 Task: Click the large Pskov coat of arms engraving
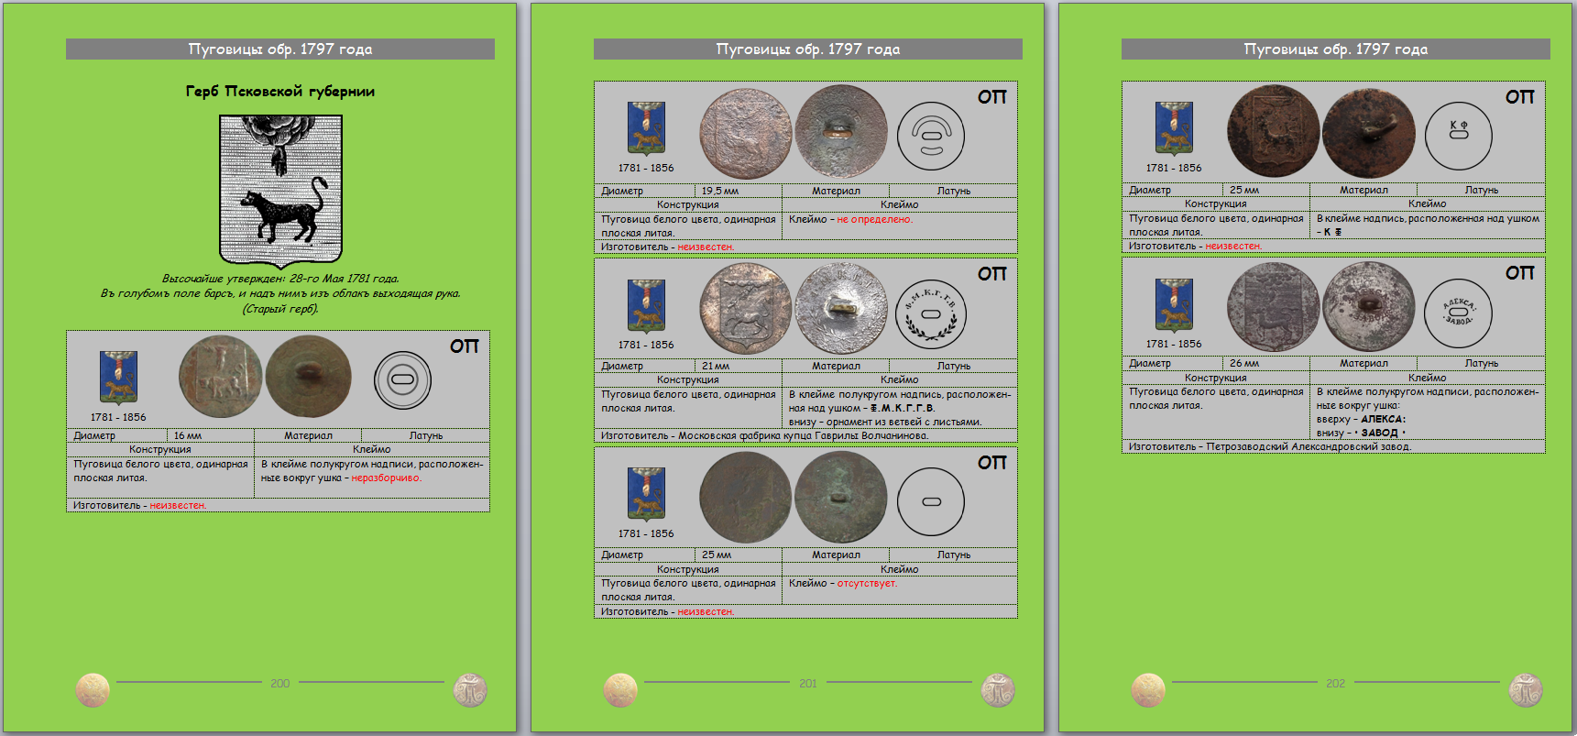click(x=280, y=191)
